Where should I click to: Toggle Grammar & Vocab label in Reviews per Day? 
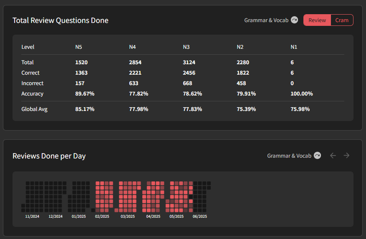pos(289,156)
